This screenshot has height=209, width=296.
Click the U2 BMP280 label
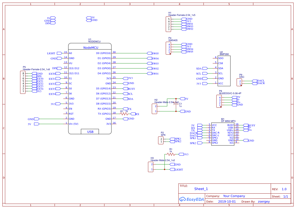(224, 53)
